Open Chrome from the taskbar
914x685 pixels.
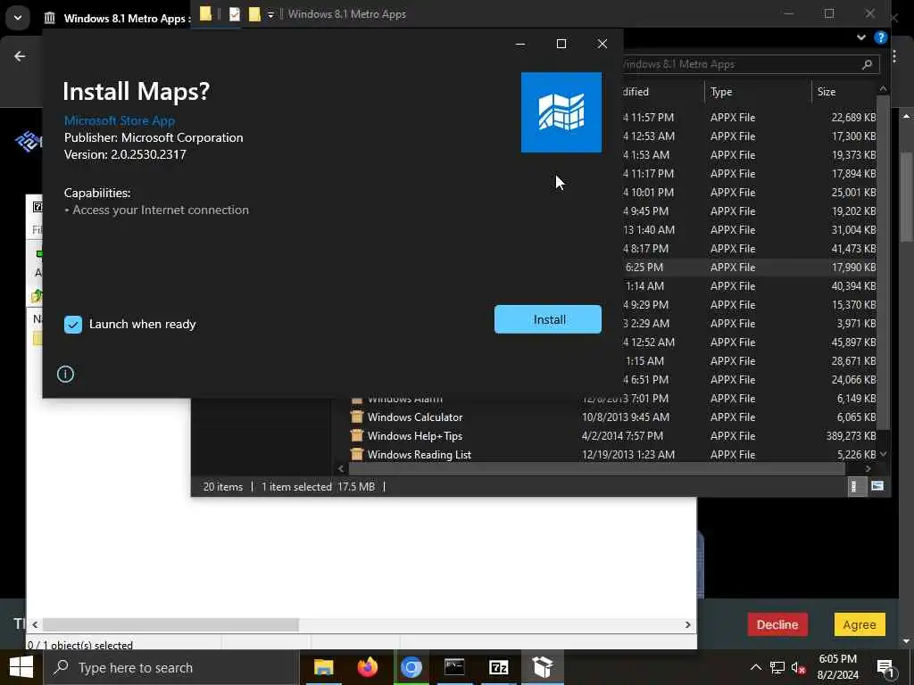411,667
